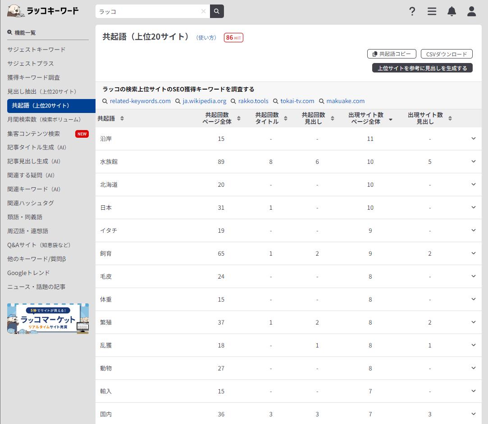488x424 pixels.
Task: Expand details for the 飼育 row
Action: tap(474, 253)
